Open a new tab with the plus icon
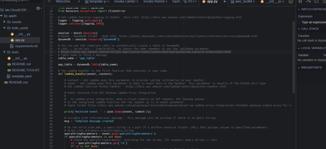Viewport: 326px width, 149px height. click(291, 2)
